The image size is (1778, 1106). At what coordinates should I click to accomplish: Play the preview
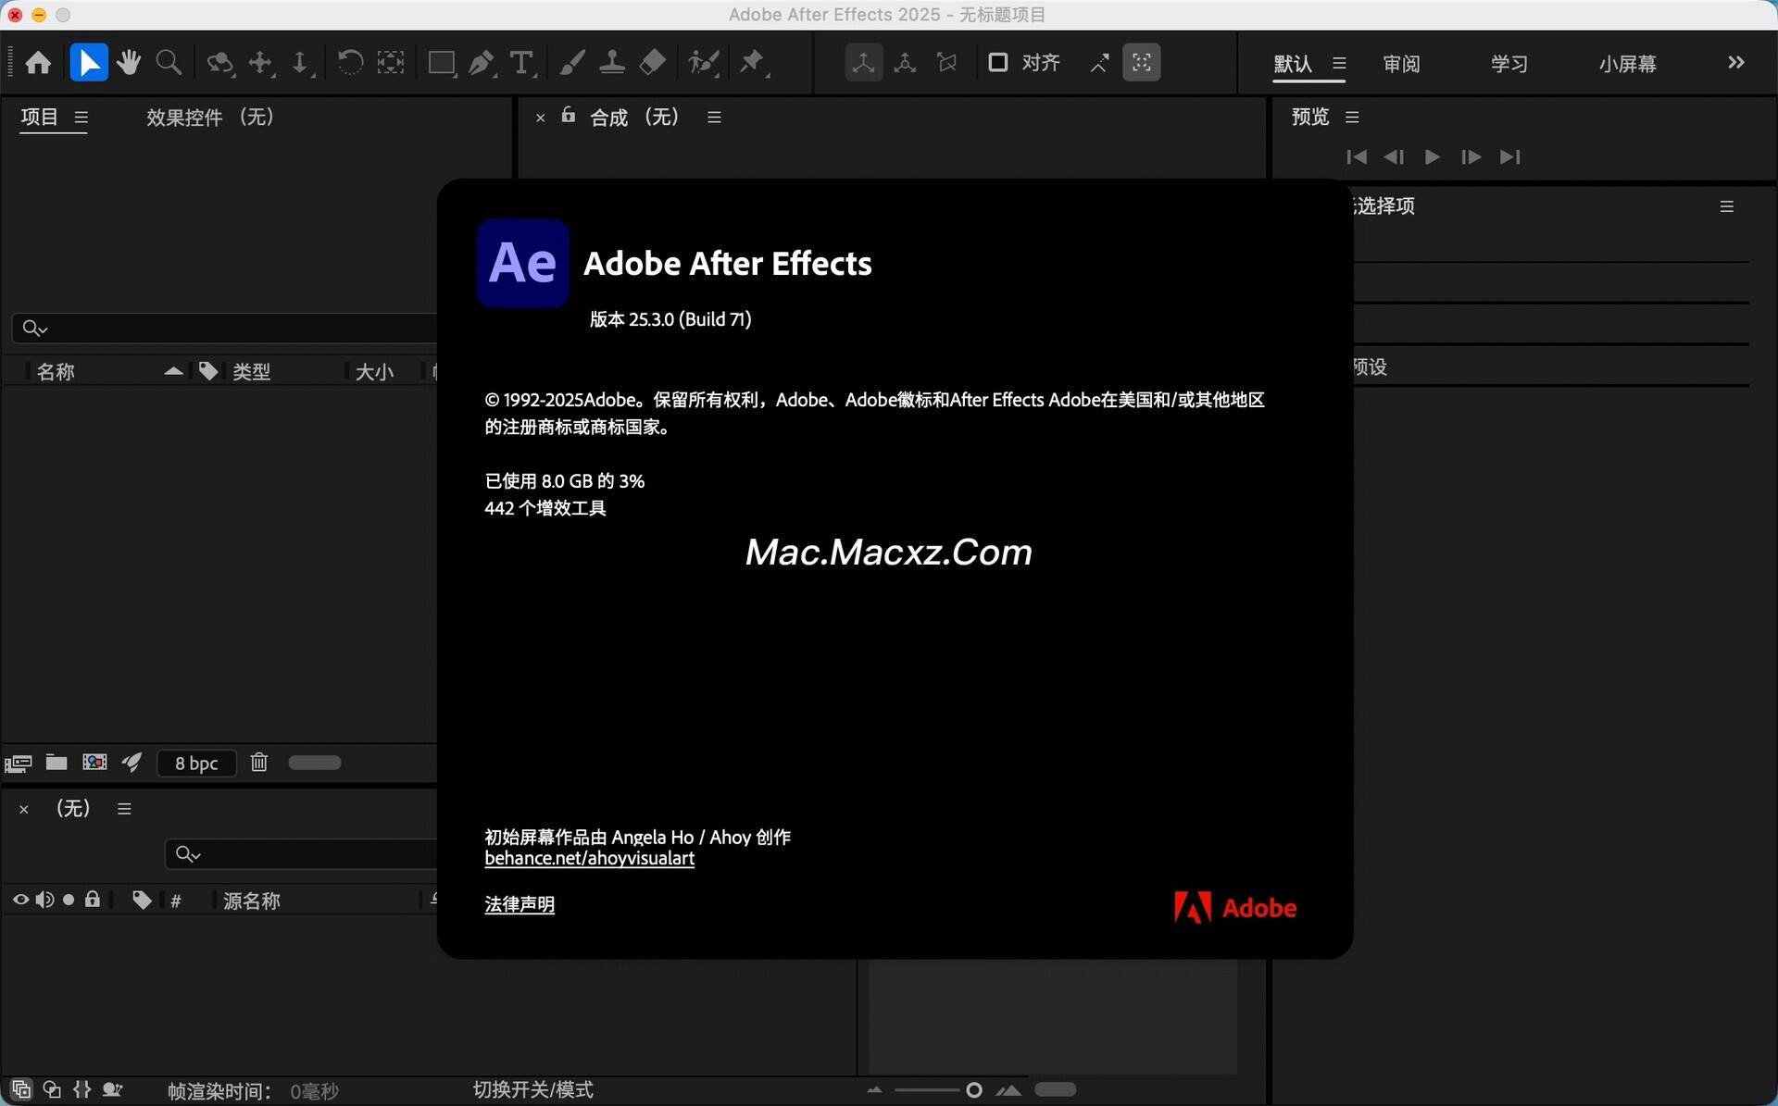[1433, 156]
